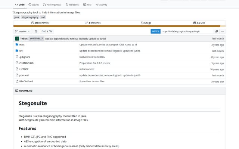This screenshot has height=149, width=239.
Task: Show the 4 branches page
Action: click(93, 23)
